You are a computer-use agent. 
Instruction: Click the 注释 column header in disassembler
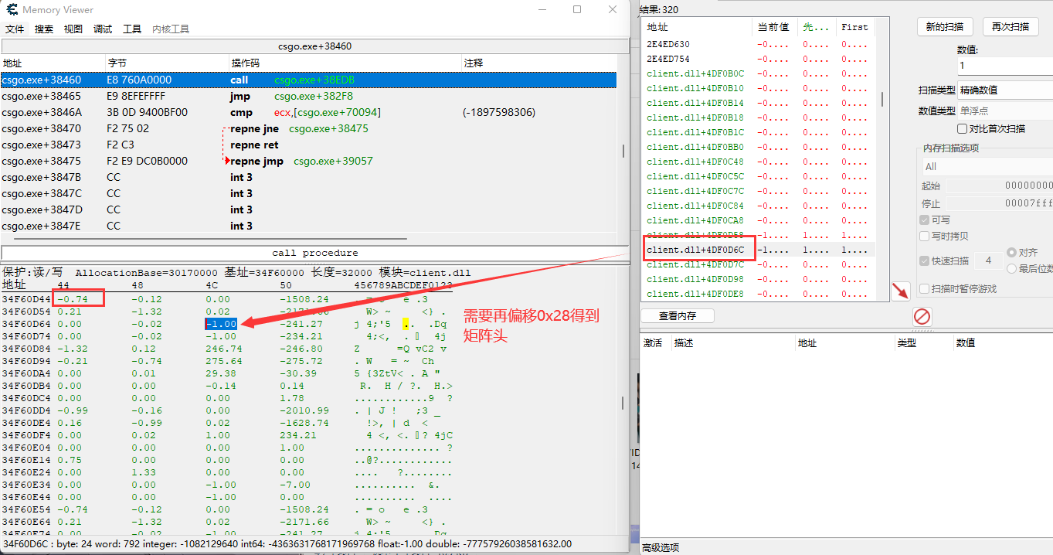click(x=539, y=63)
